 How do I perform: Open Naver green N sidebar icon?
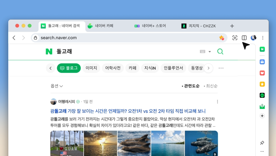pos(262,49)
